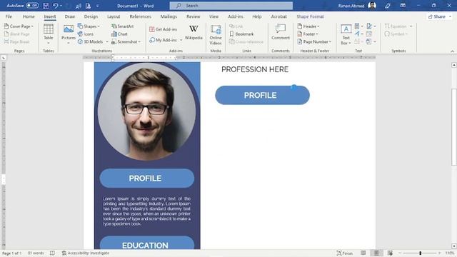Adjust the zoom slider handle
The image size is (457, 257).
421,253
